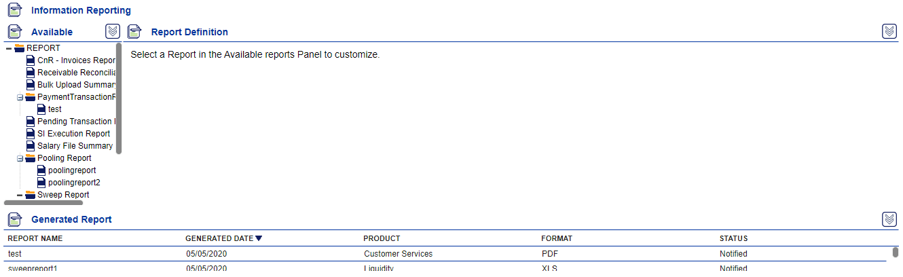
Task: Click the Generated Report panel icon
Action: click(x=14, y=219)
